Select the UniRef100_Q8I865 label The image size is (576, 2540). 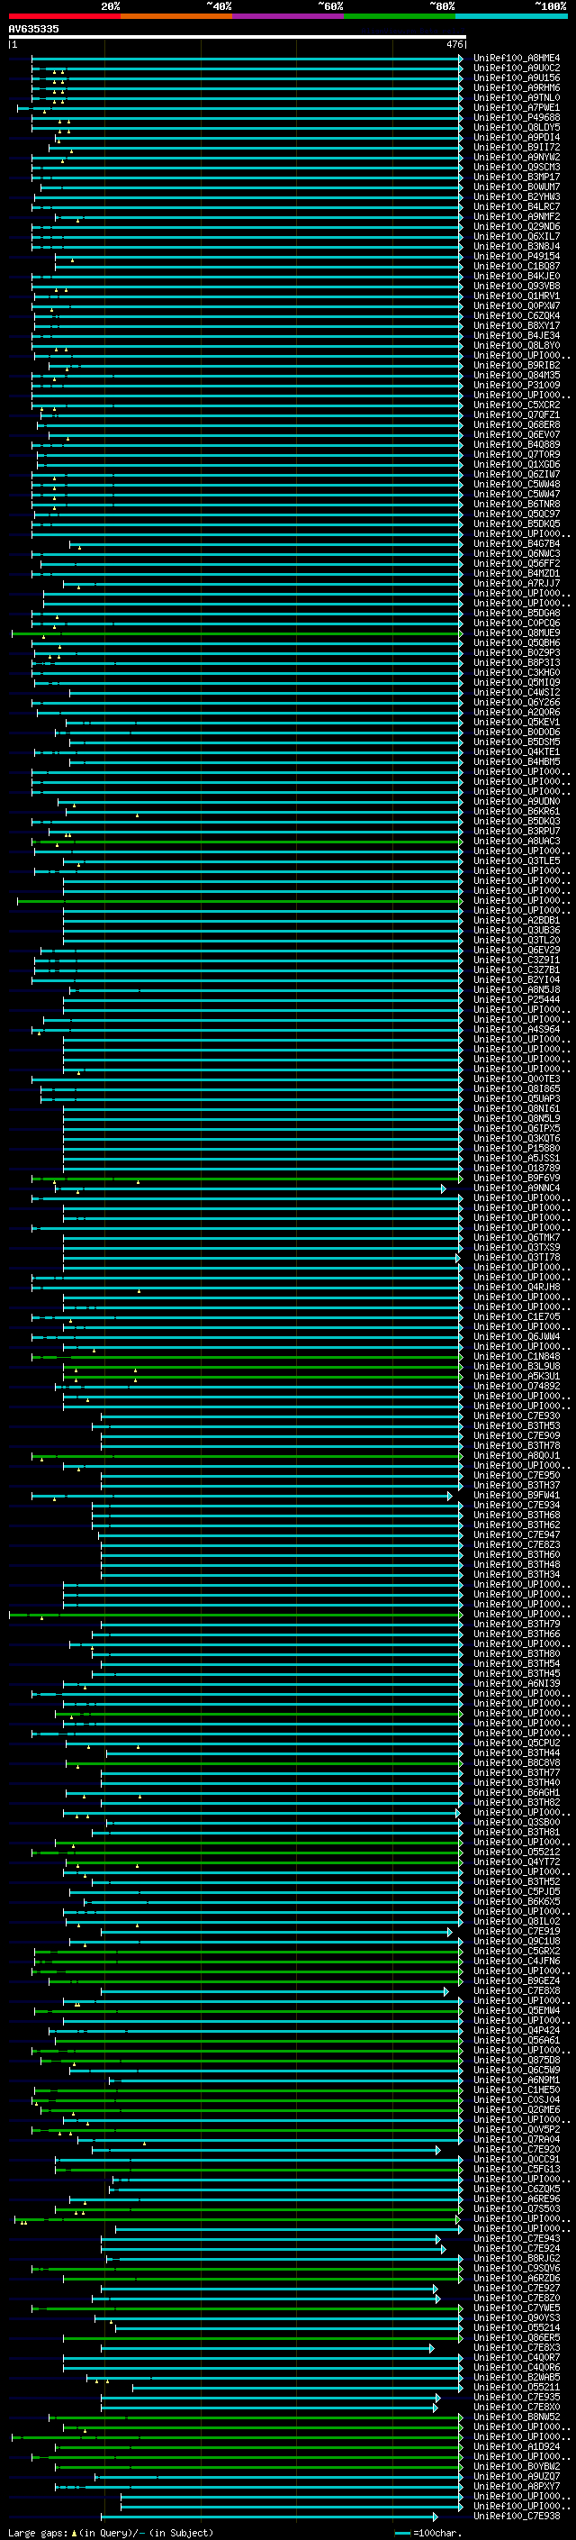coord(517,1089)
